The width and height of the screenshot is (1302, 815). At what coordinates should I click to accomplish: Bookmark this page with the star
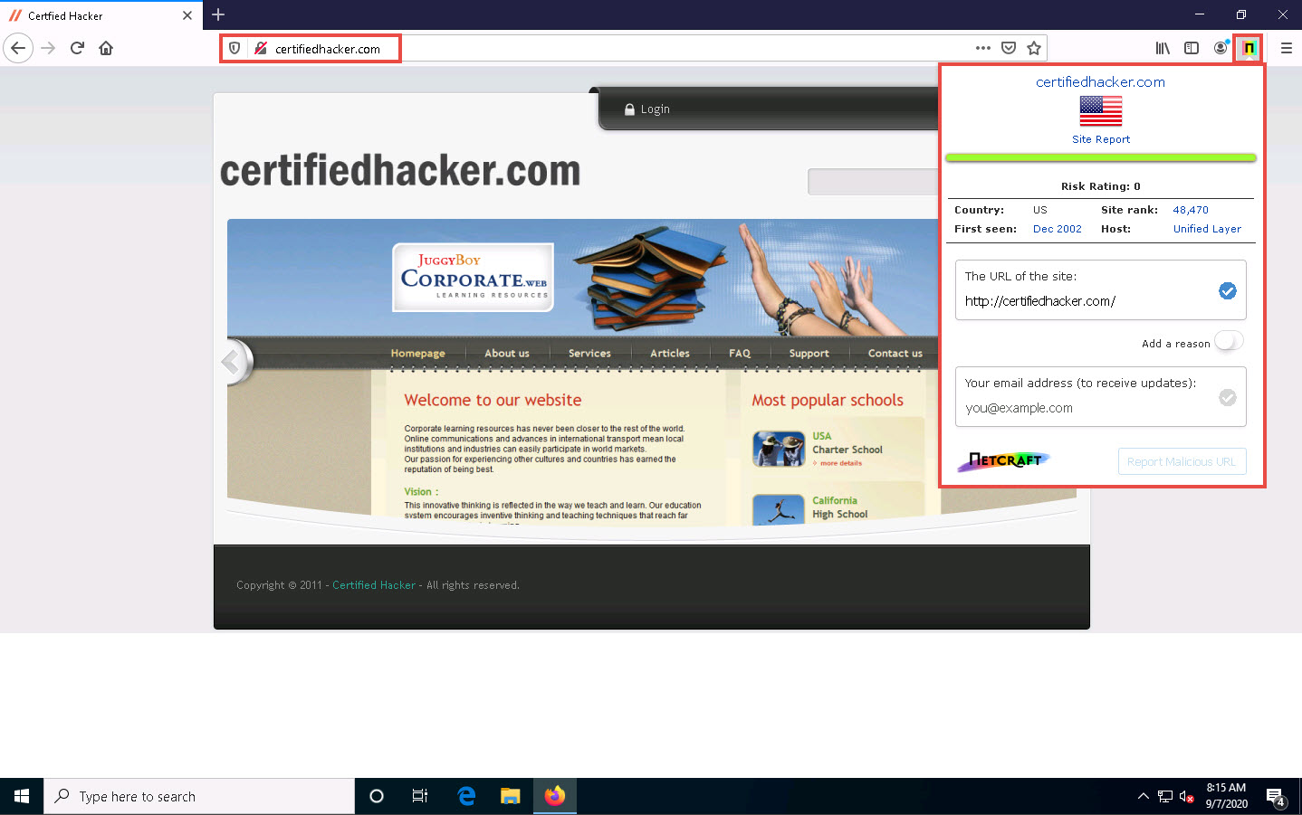click(1034, 48)
